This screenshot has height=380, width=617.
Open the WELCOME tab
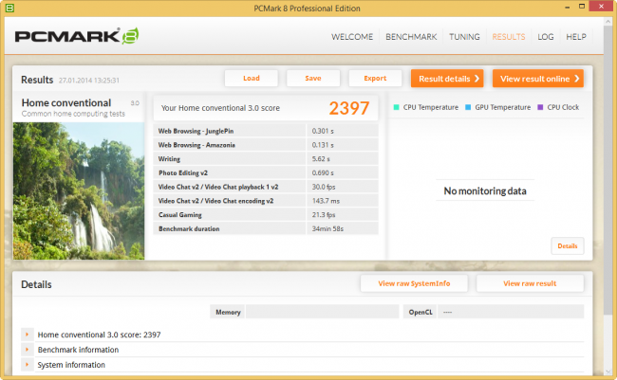(352, 37)
